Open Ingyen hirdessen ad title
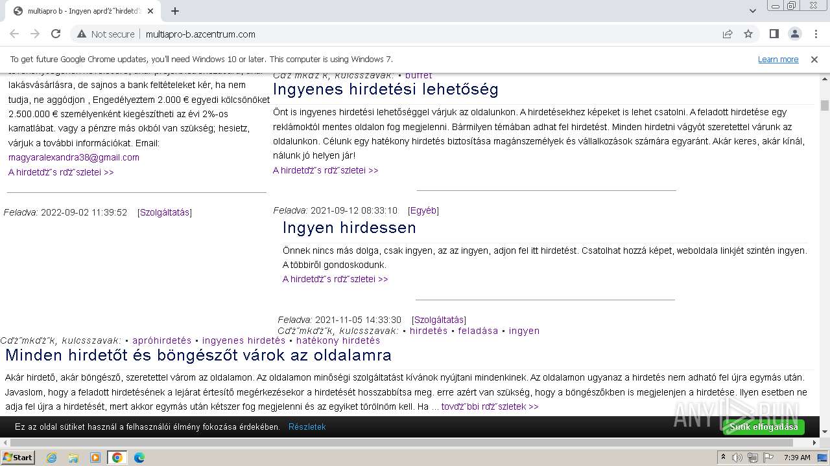 point(350,228)
